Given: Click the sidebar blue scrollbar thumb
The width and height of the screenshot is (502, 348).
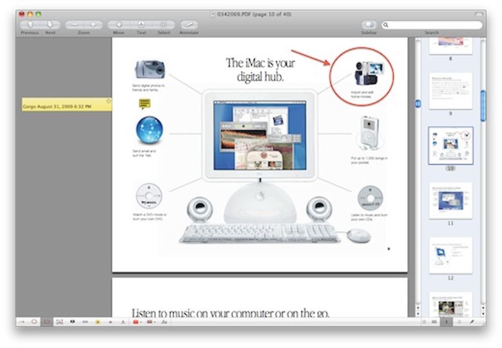Looking at the screenshot, I should coord(483,106).
